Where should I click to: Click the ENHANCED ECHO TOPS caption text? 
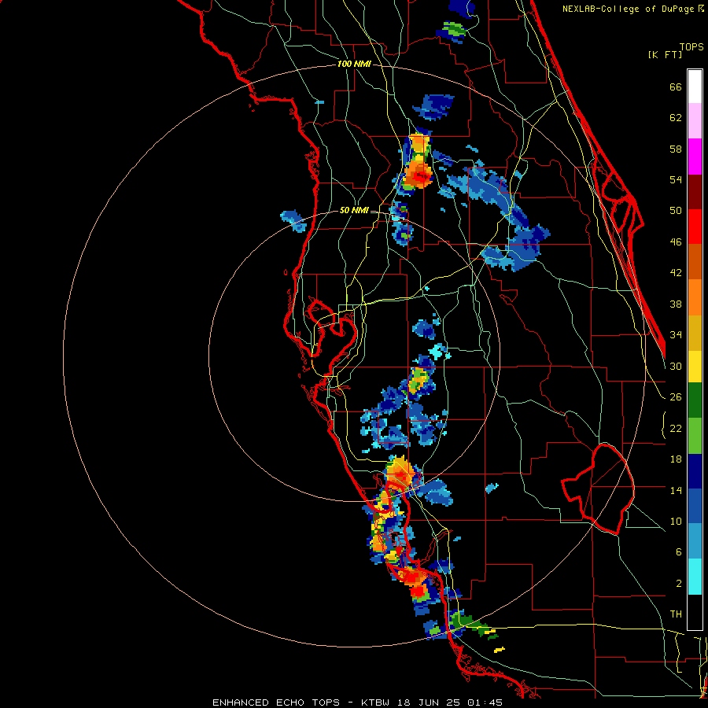click(x=276, y=702)
